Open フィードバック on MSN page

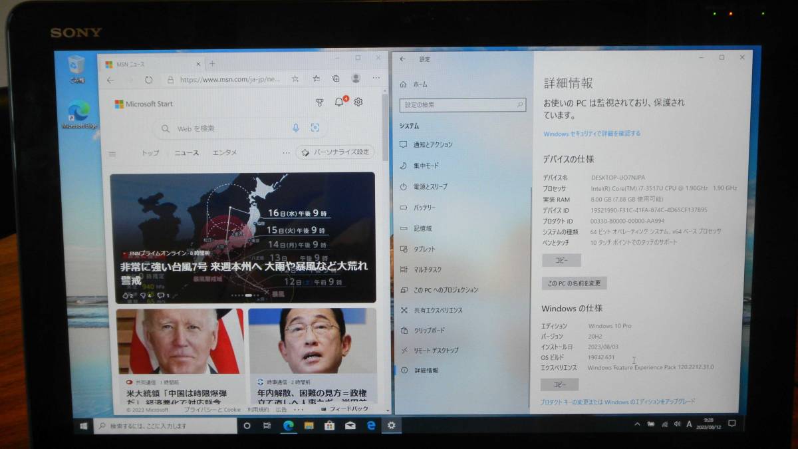coord(344,408)
